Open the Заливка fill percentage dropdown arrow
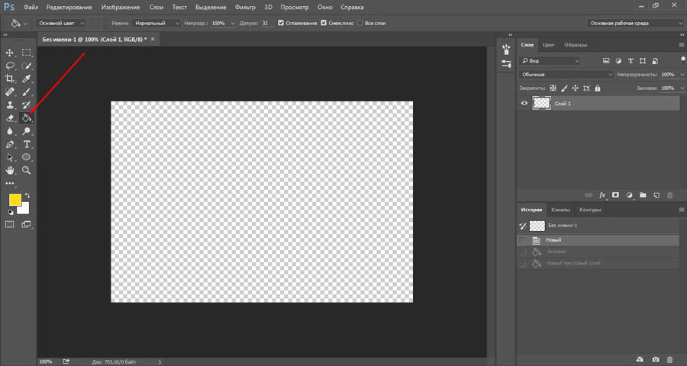Screen dimensions: 687x366 tap(682, 88)
